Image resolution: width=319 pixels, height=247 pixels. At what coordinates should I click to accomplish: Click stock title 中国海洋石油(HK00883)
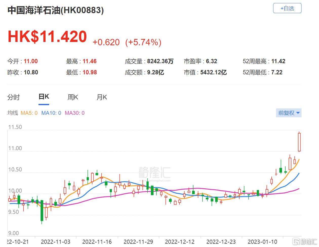55,10
